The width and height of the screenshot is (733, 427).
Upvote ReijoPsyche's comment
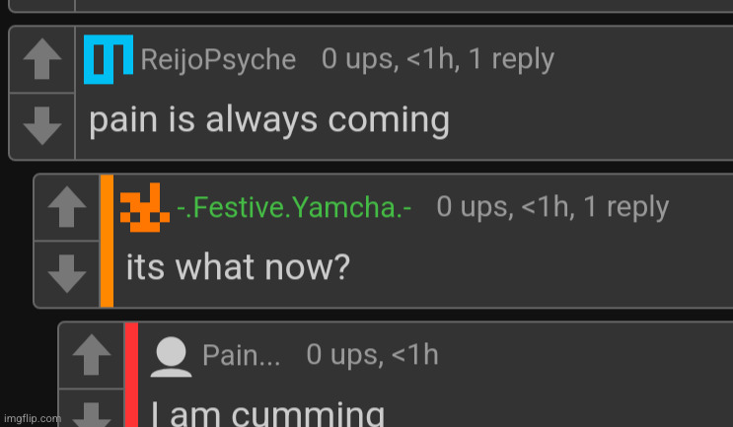click(x=42, y=59)
